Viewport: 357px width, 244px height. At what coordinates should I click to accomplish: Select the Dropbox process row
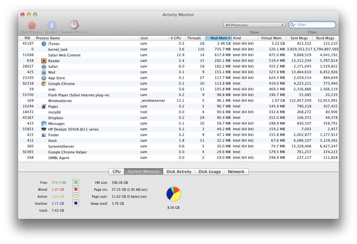pyautogui.click(x=178, y=118)
